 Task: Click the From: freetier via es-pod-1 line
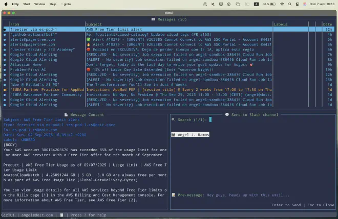[x=59, y=125]
